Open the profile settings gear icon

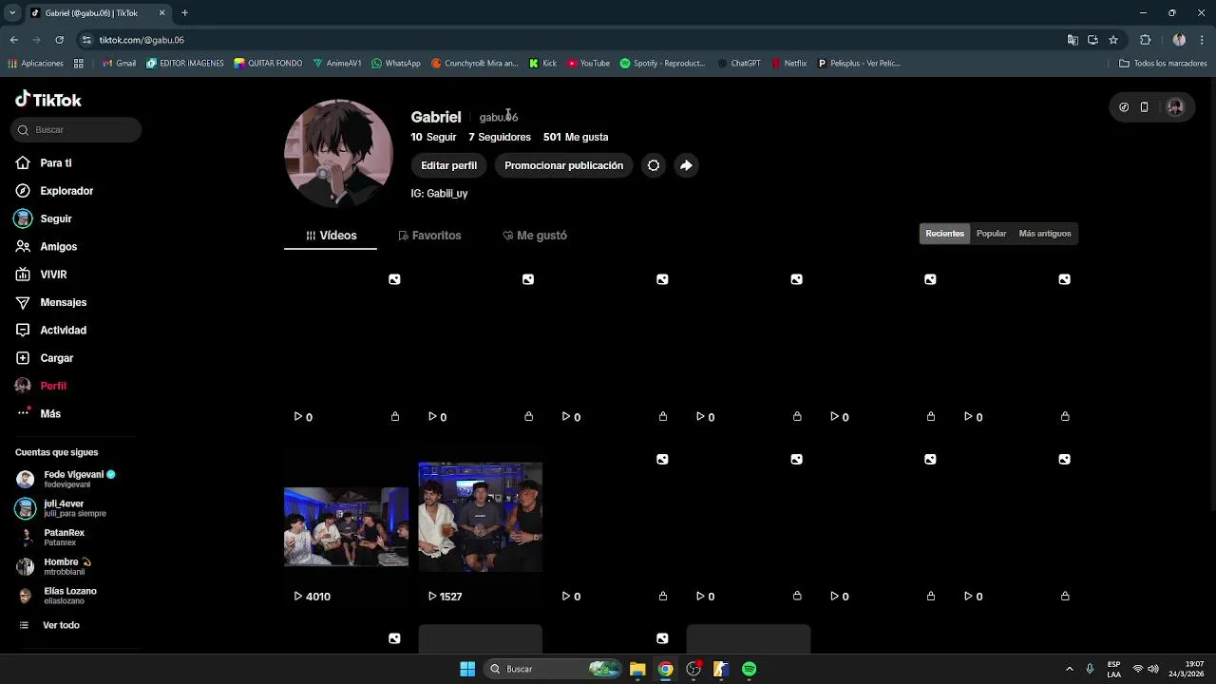click(654, 165)
